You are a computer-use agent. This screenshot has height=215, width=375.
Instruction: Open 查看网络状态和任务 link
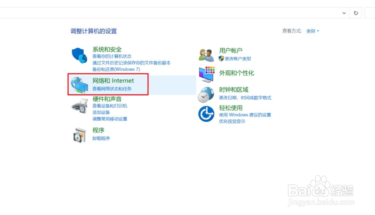[112, 89]
